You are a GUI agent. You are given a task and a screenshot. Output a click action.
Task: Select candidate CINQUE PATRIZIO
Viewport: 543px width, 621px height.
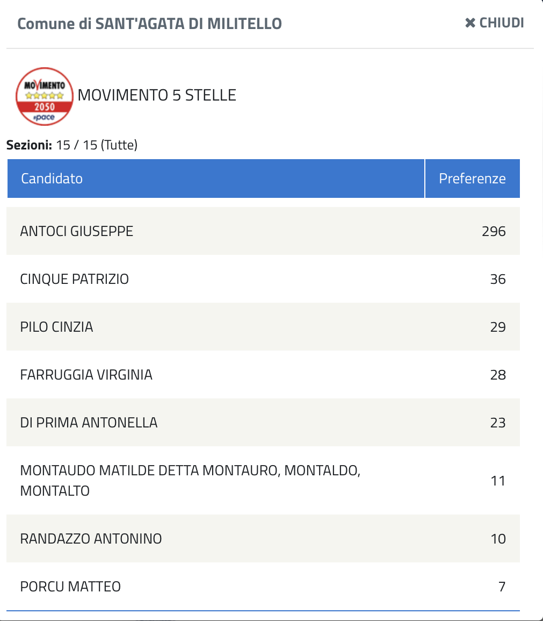pyautogui.click(x=75, y=279)
